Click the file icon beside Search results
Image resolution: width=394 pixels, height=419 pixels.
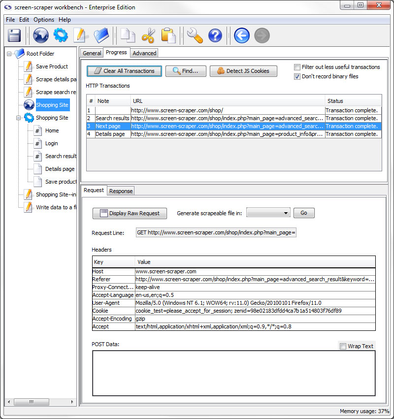coord(38,156)
